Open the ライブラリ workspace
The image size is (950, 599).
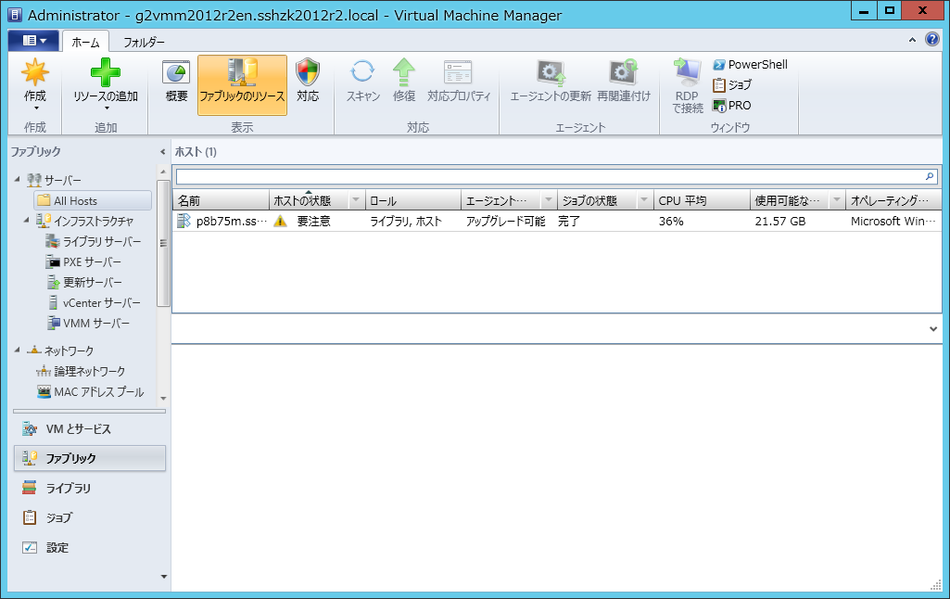tap(90, 488)
